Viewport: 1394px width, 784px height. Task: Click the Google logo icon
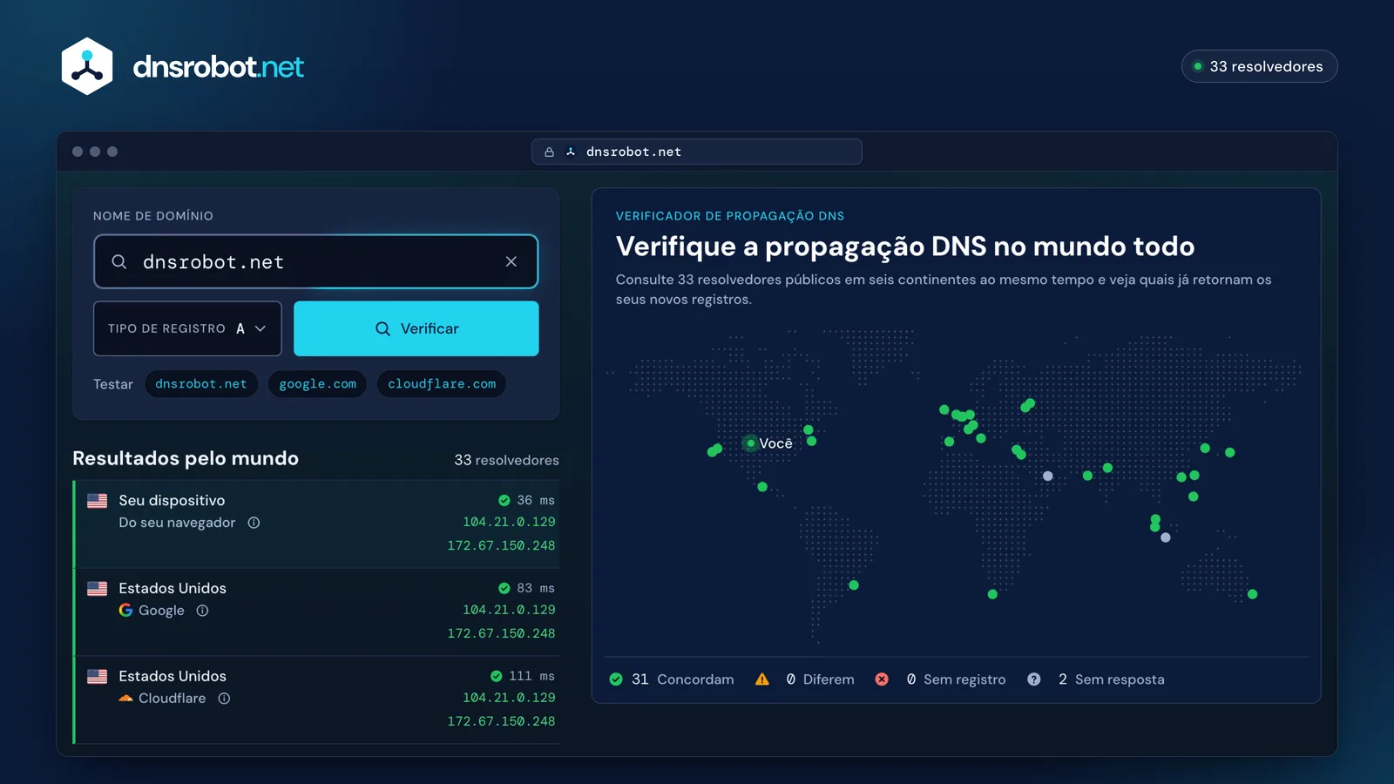coord(126,611)
